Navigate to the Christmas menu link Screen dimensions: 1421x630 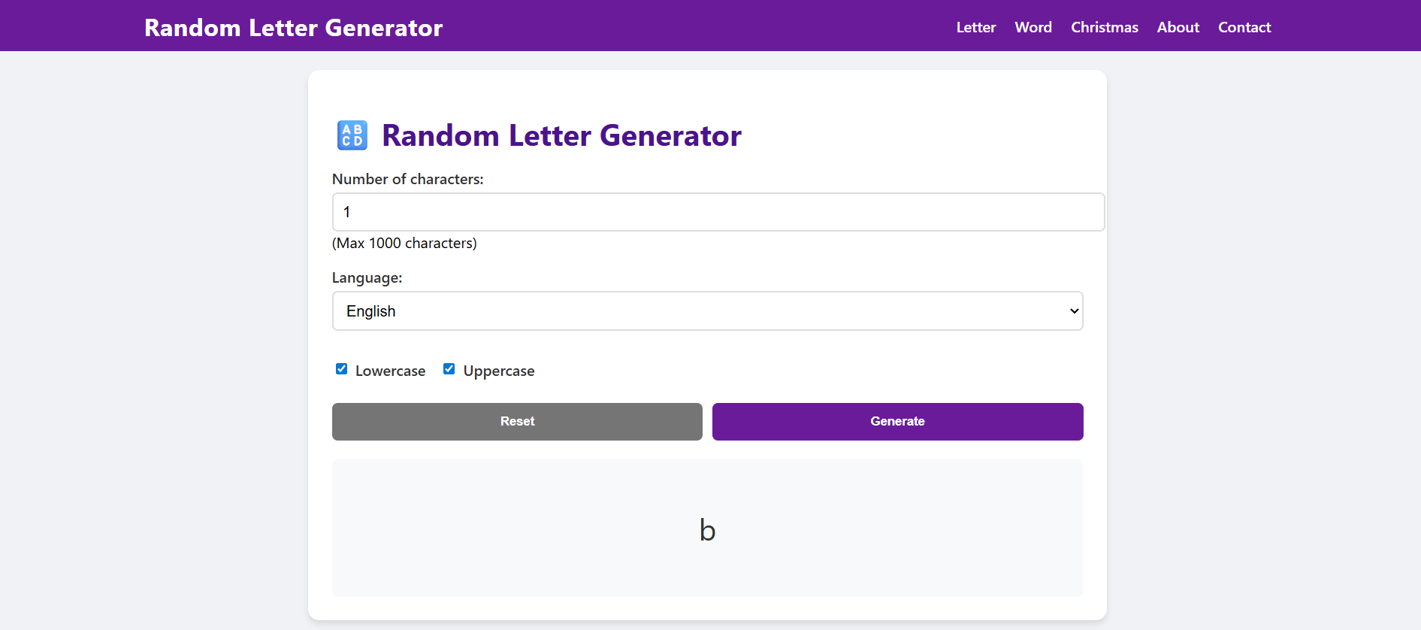[x=1104, y=28]
